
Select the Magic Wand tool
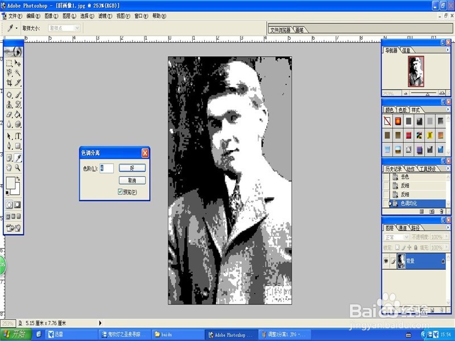click(18, 73)
